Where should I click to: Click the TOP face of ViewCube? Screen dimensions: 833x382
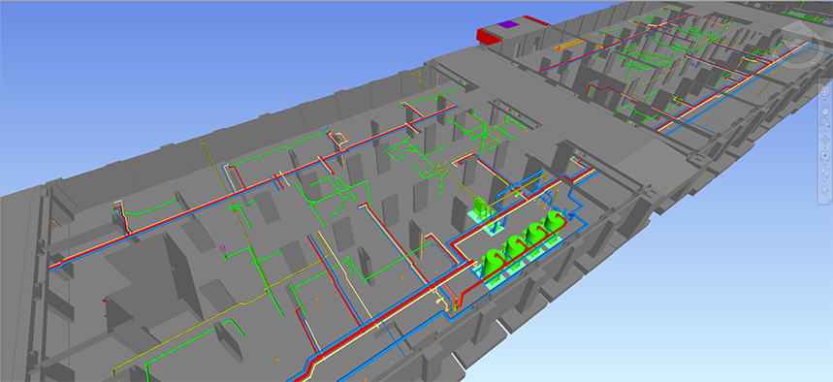tap(797, 29)
